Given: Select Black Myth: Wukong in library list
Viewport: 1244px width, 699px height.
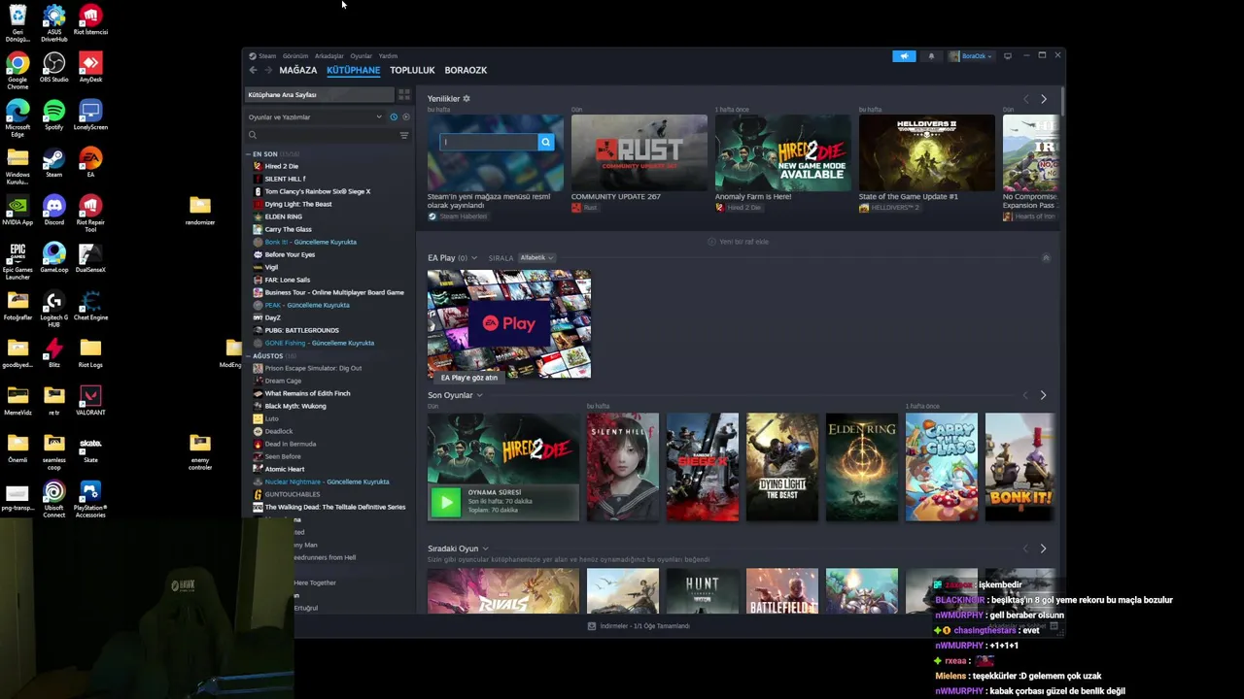Looking at the screenshot, I should click(x=295, y=406).
